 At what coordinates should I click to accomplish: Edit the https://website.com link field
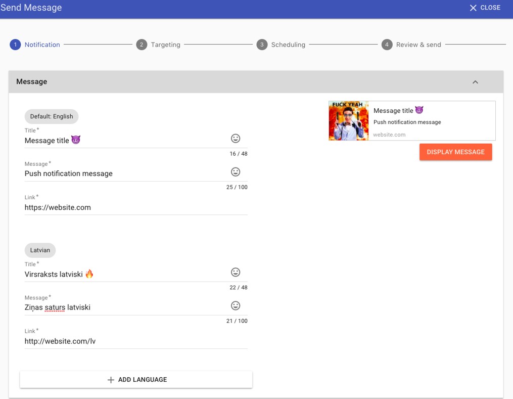136,207
